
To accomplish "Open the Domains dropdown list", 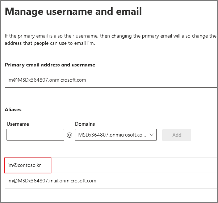I will 116,135.
